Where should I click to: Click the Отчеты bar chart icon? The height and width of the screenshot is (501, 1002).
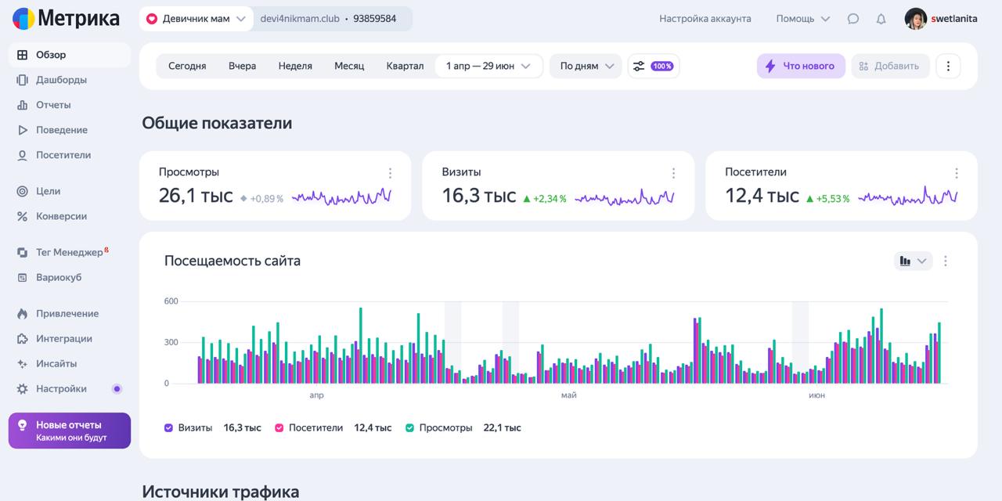22,105
